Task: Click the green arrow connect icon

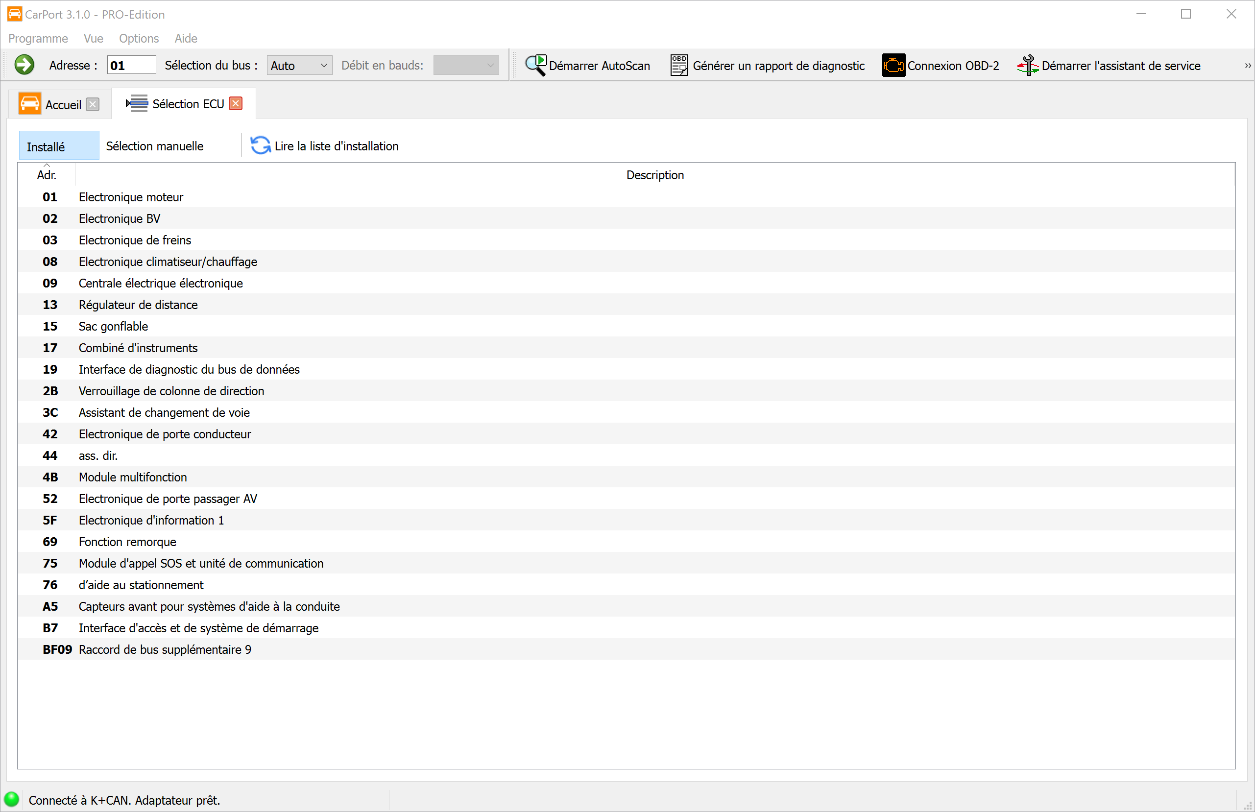Action: pyautogui.click(x=24, y=65)
